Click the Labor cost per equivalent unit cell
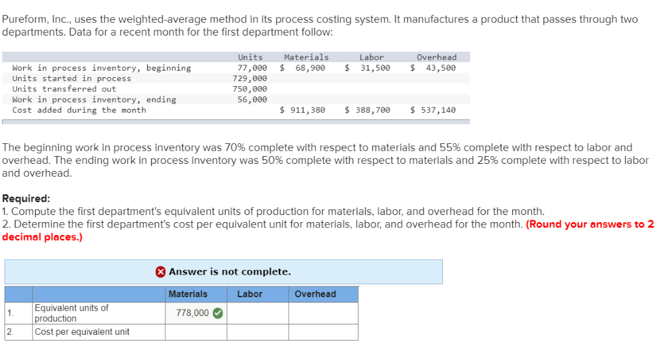This screenshot has height=351, width=664. 258,332
